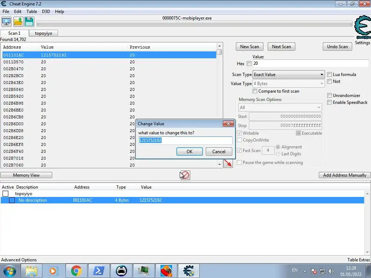Viewport: 371px width, 278px height.
Task: Open cheat table folder icon
Action: click(18, 22)
